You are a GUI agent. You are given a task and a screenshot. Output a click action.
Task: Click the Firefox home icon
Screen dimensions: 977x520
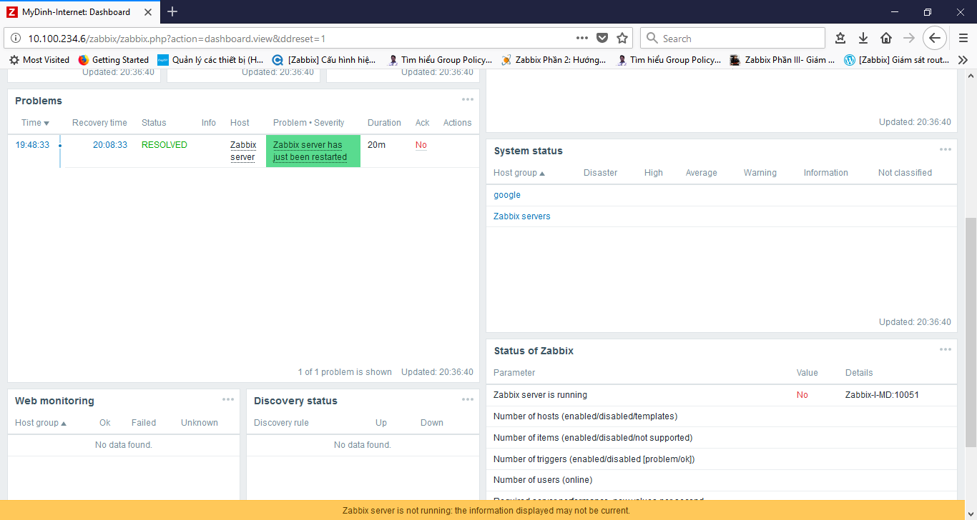(x=886, y=39)
